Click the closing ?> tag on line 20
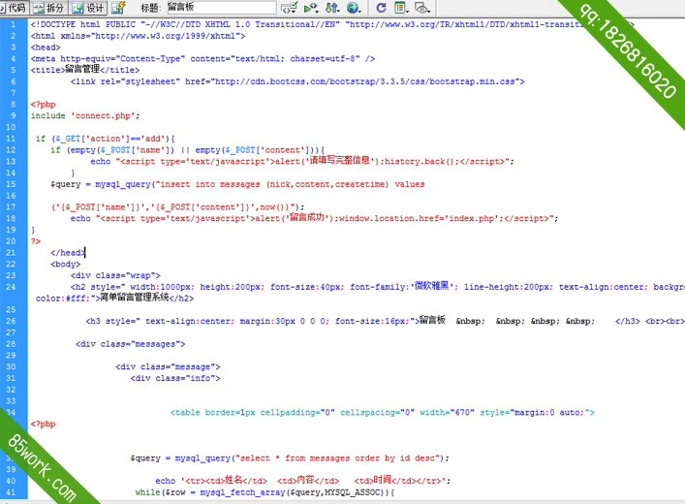The height and width of the screenshot is (504, 685). (x=36, y=241)
